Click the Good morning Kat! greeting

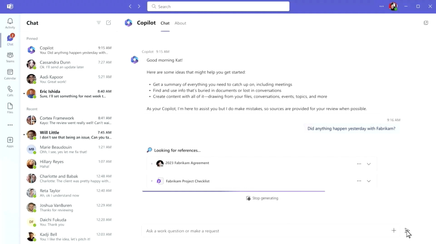[165, 60]
